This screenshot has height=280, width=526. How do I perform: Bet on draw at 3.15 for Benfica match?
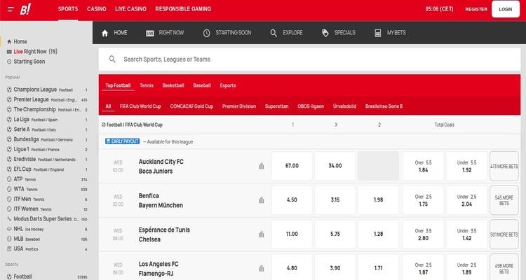335,200
